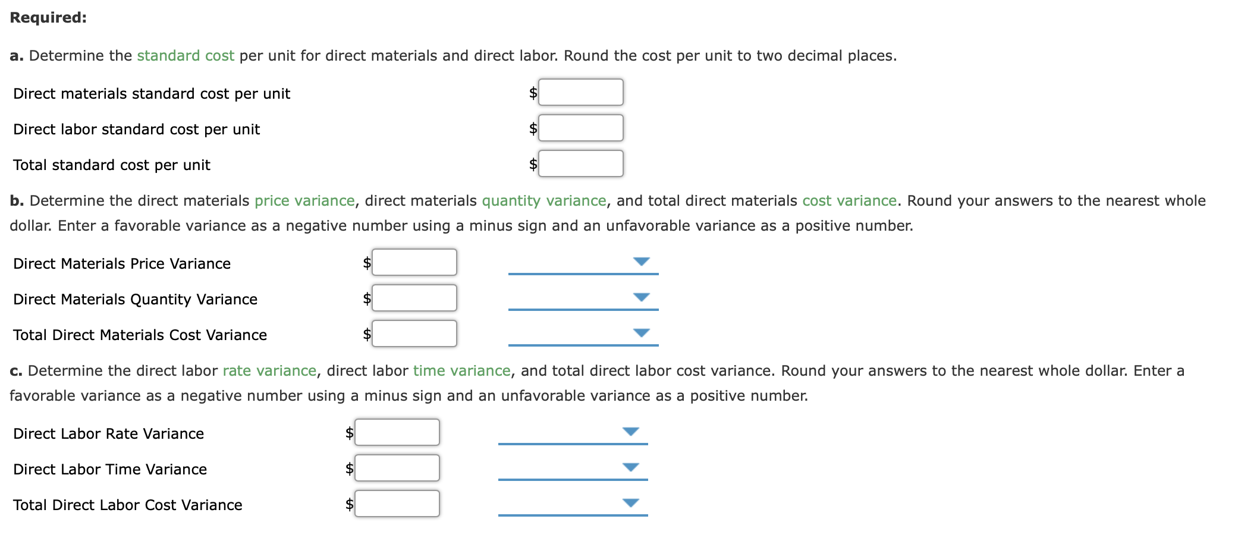Click the Direct materials standard cost input field
The height and width of the screenshot is (541, 1238).
click(580, 92)
